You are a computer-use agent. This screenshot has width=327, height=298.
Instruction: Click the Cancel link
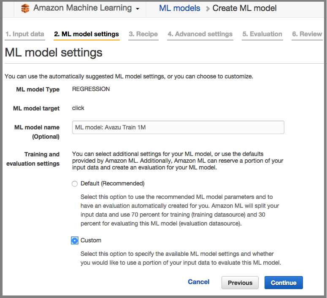199,282
